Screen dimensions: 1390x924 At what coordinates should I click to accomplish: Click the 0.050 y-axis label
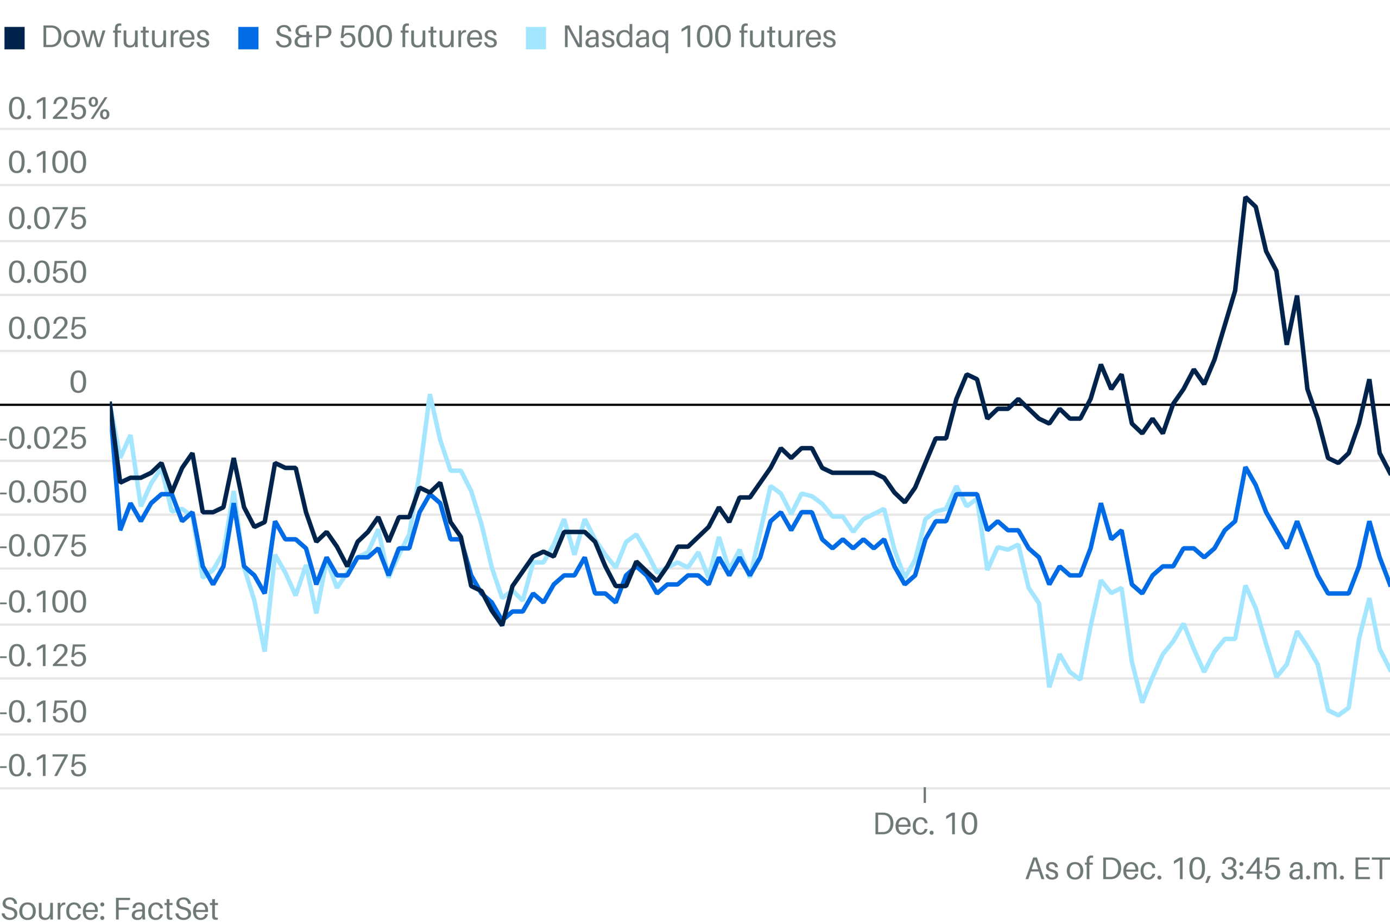click(47, 273)
